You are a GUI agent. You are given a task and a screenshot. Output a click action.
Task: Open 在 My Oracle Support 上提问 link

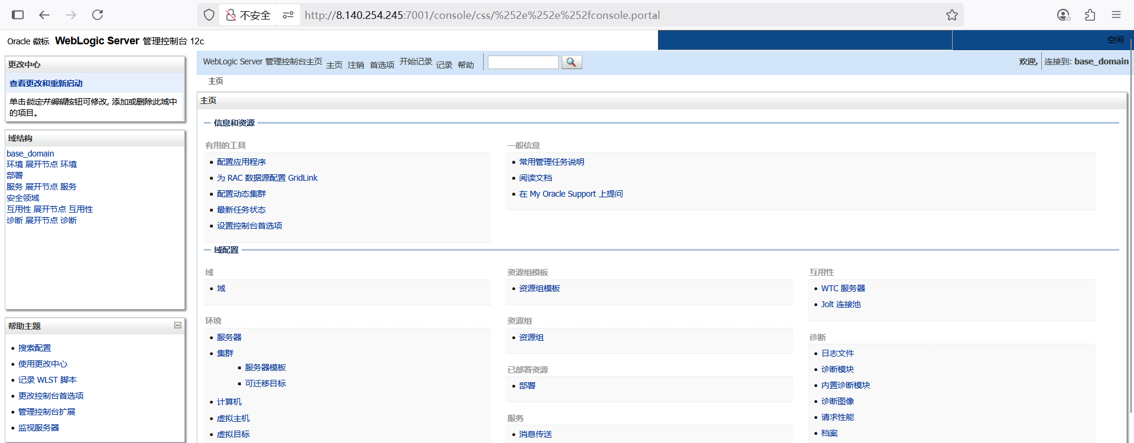[571, 194]
